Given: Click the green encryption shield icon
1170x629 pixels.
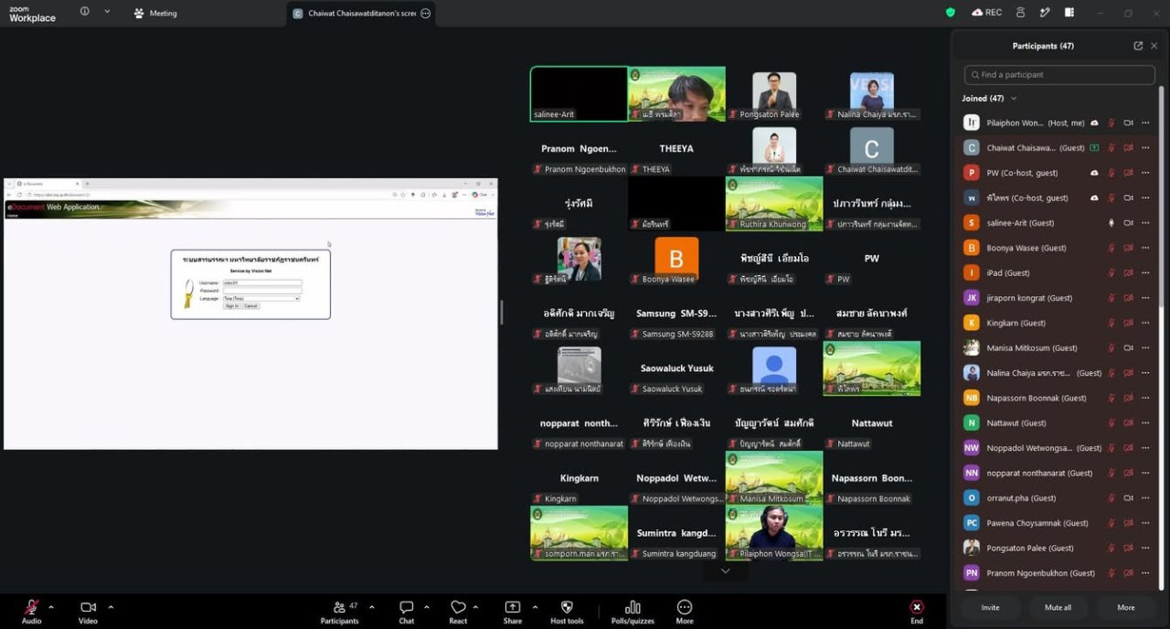Looking at the screenshot, I should pos(951,13).
